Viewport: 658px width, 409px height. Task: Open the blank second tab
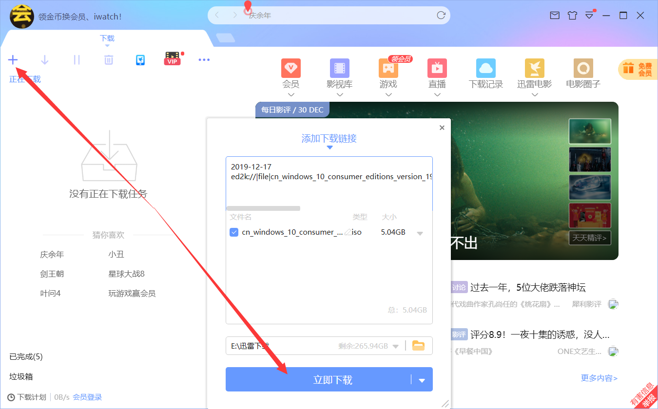[225, 38]
